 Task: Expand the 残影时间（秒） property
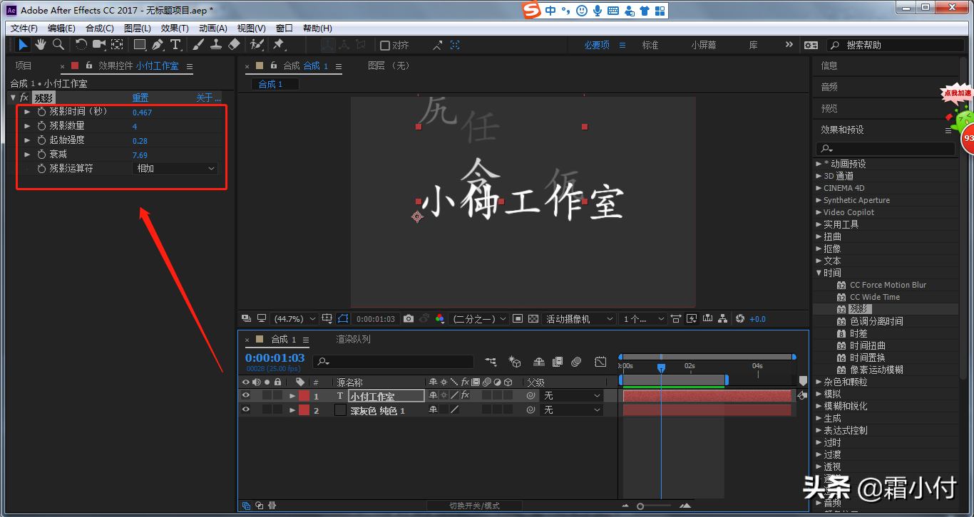[x=27, y=112]
